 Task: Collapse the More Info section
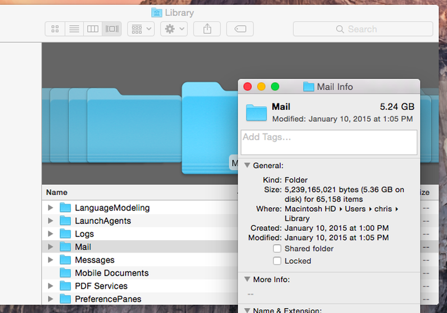(x=247, y=279)
